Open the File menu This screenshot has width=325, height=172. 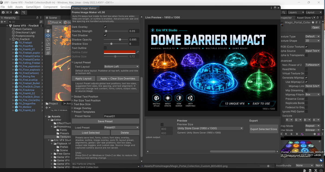tap(3, 7)
